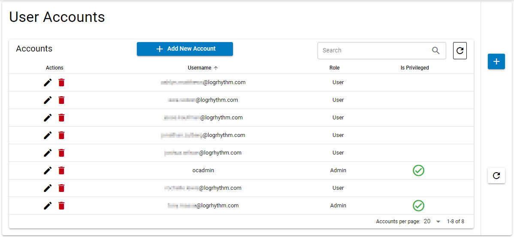Click the privileged checkmark for ocadmin

(418, 170)
